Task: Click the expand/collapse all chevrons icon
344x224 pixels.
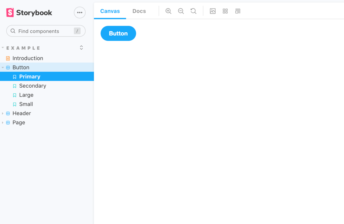Action: pos(81,48)
